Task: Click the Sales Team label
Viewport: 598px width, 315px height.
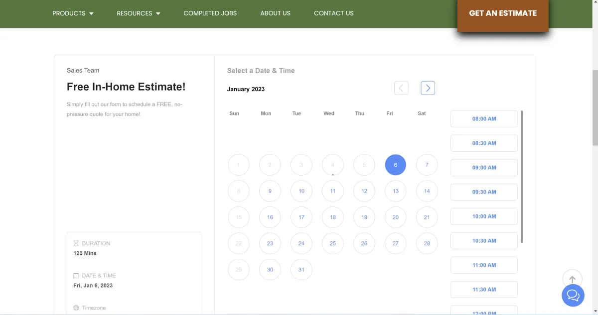Action: [x=83, y=71]
